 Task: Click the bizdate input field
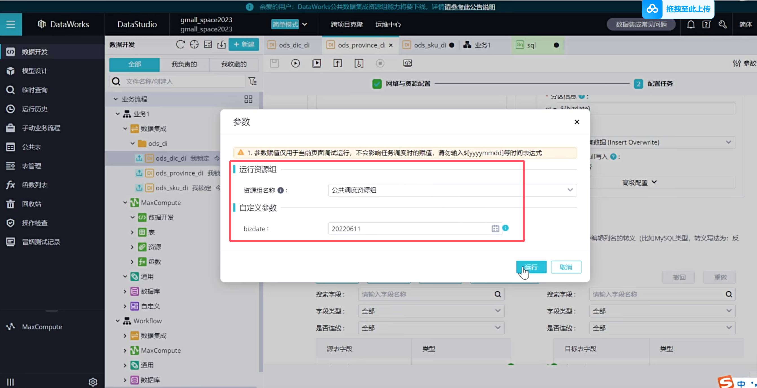point(408,228)
